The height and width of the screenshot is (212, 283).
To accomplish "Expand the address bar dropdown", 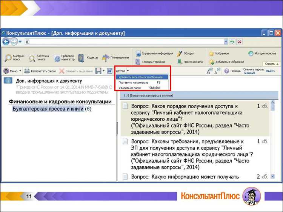I will [226, 41].
